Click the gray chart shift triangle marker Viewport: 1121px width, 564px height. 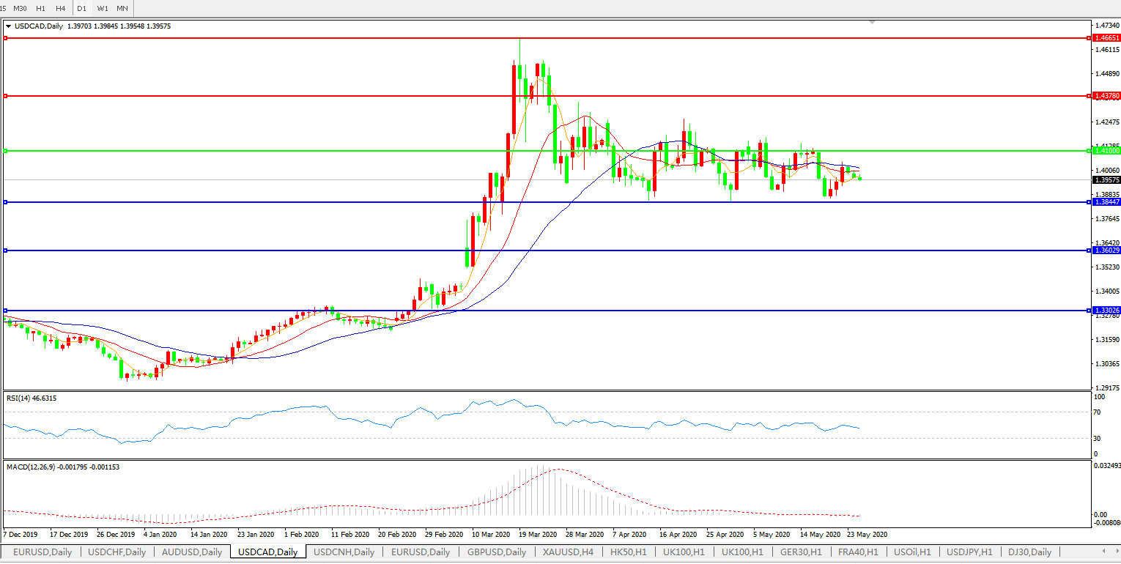click(x=871, y=22)
